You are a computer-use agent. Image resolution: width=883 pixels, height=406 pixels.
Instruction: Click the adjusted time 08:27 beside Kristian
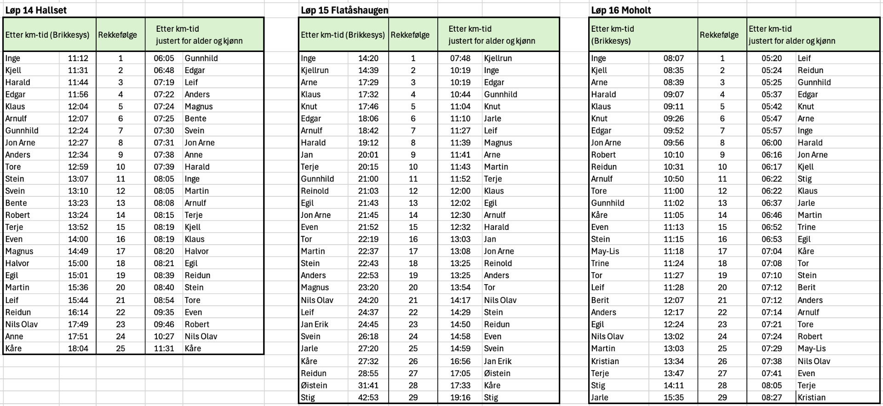tap(771, 397)
